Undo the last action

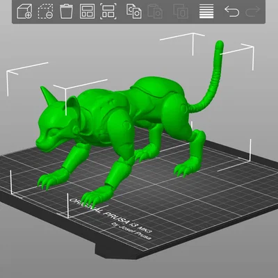231,11
